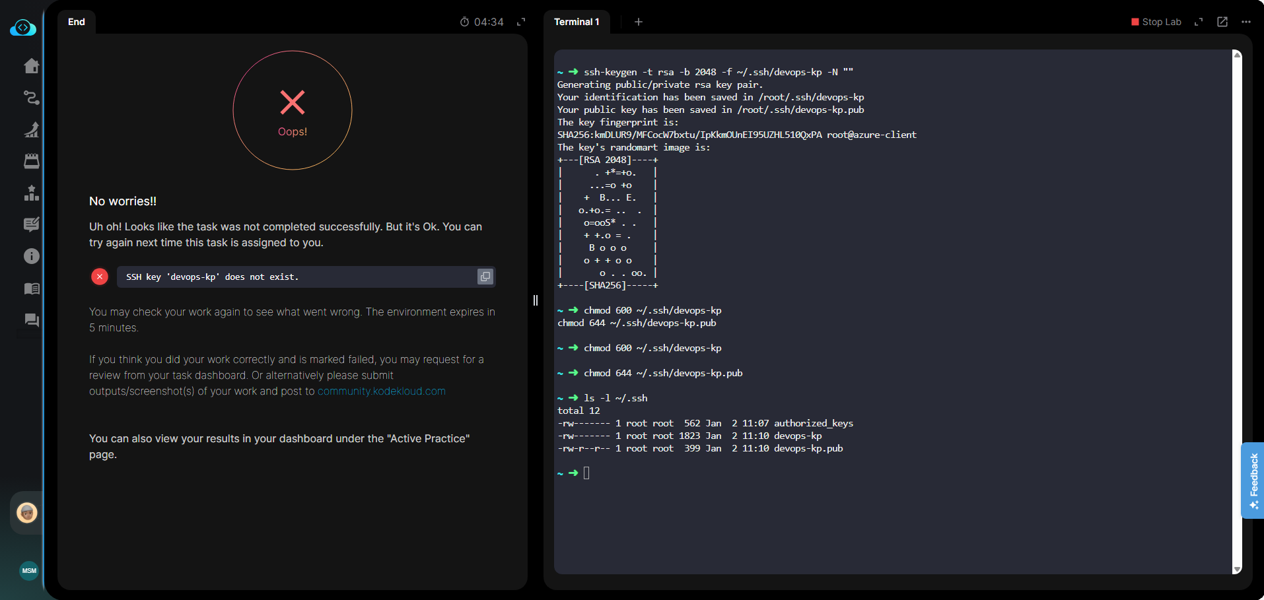Expand the terminal panel to fullscreen
Viewport: 1264px width, 600px height.
coord(1199,22)
